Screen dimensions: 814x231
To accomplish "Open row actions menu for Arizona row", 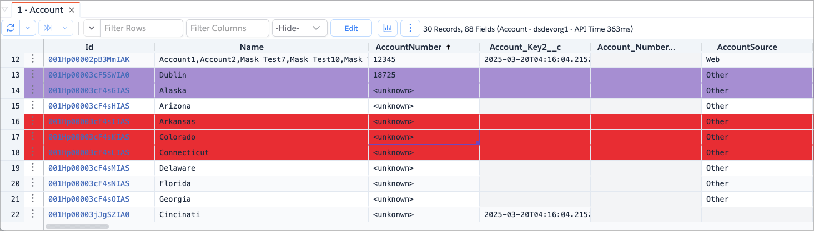I will pos(33,106).
